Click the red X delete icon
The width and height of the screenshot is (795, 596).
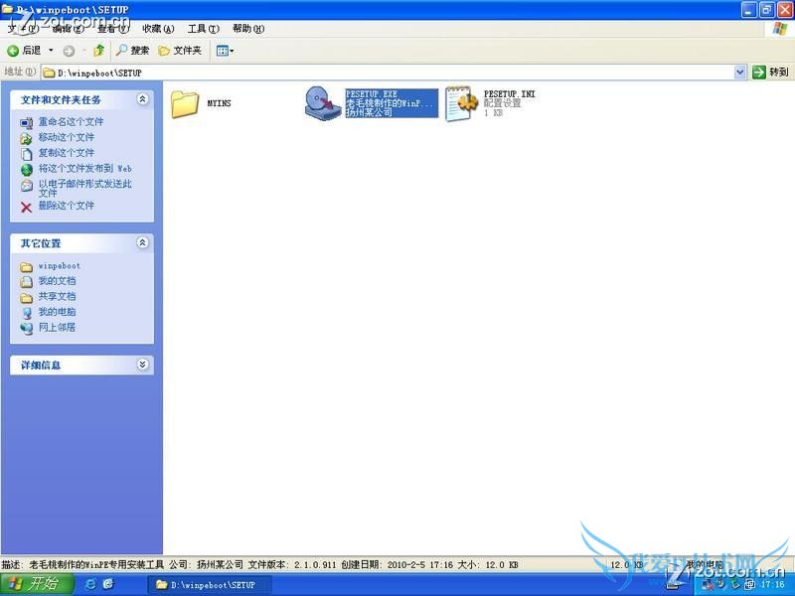coord(27,207)
